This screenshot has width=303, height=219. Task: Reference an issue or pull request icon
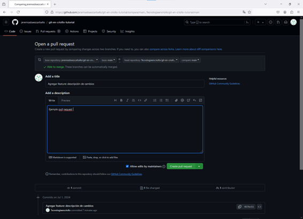pyautogui.click(x=189, y=100)
